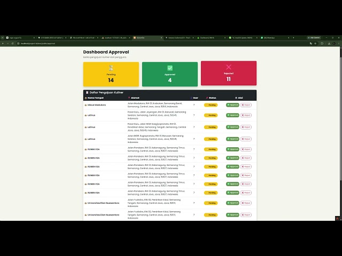Approve the udinus Pendrikan Kidul submission
342x256 pixels.
pyautogui.click(x=232, y=127)
